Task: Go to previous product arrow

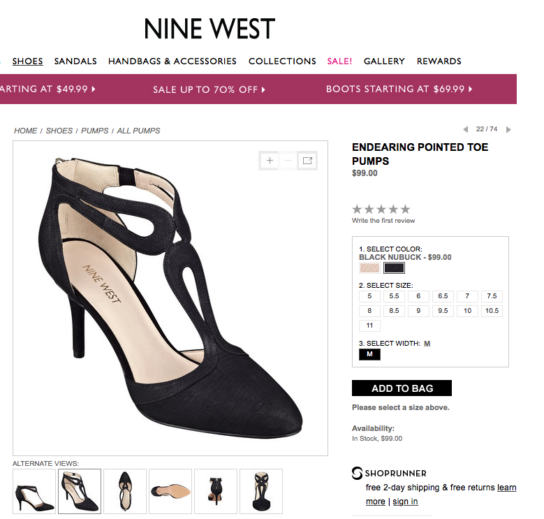Action: (466, 129)
